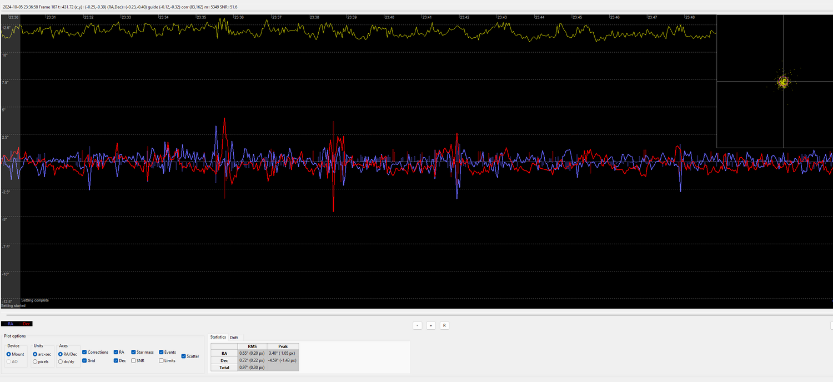Select the RA row header in statistics
833x382 pixels.
coord(224,353)
